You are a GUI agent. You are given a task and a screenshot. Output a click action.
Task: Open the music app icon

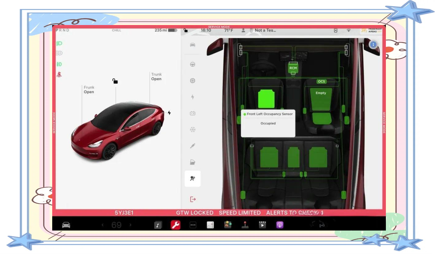(158, 225)
